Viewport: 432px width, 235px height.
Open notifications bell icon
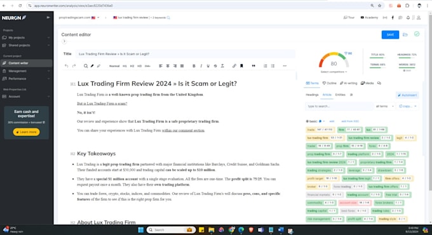point(408,18)
